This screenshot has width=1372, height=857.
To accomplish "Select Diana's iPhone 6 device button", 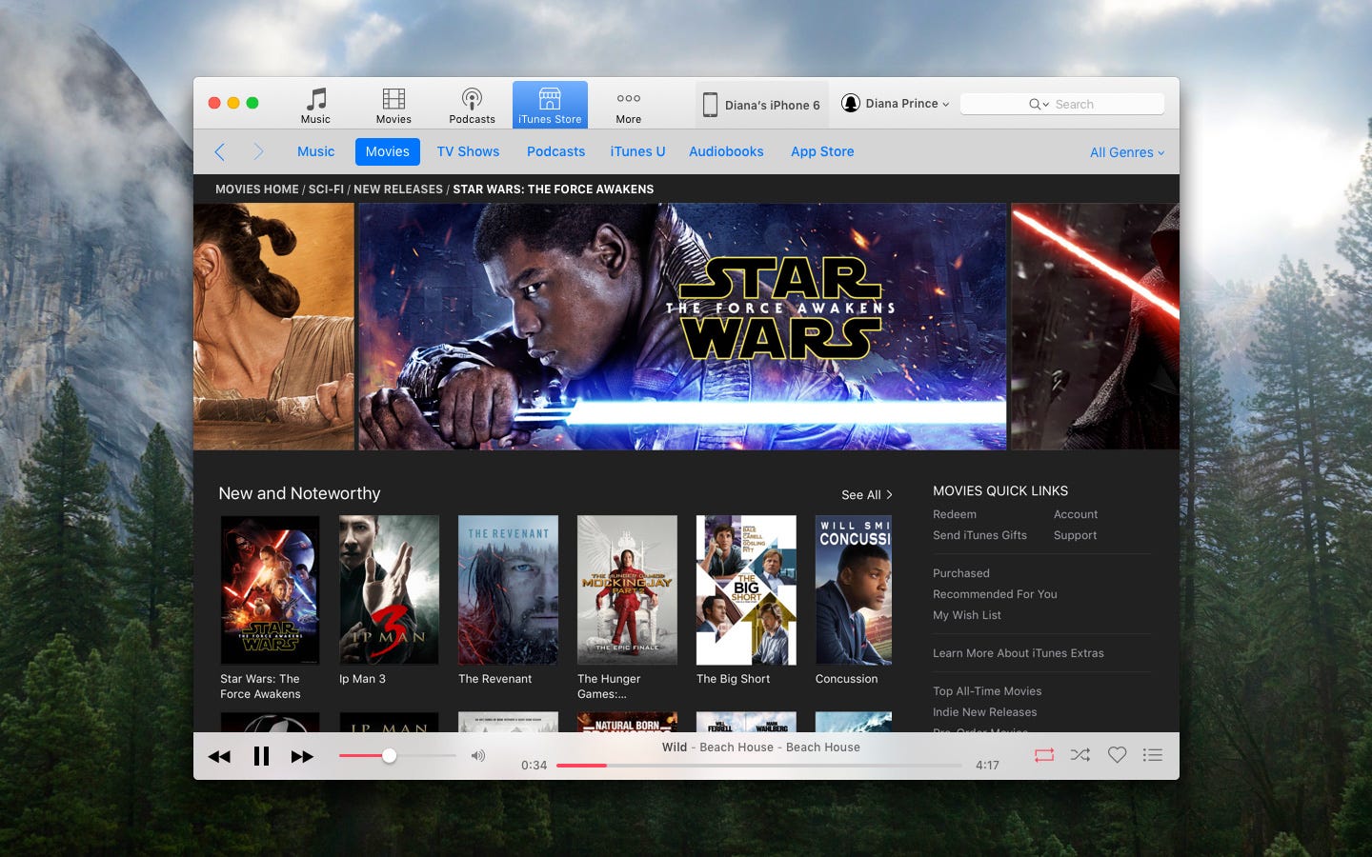I will point(760,105).
